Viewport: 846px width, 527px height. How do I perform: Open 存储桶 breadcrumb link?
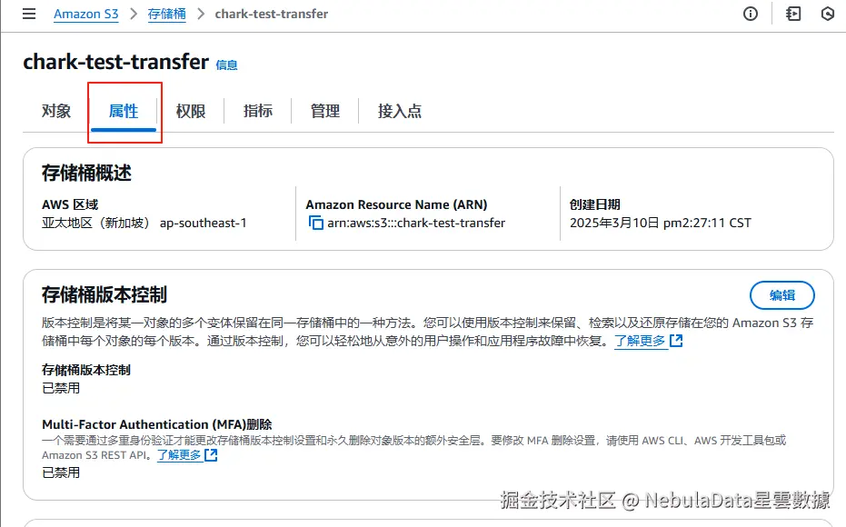(166, 14)
